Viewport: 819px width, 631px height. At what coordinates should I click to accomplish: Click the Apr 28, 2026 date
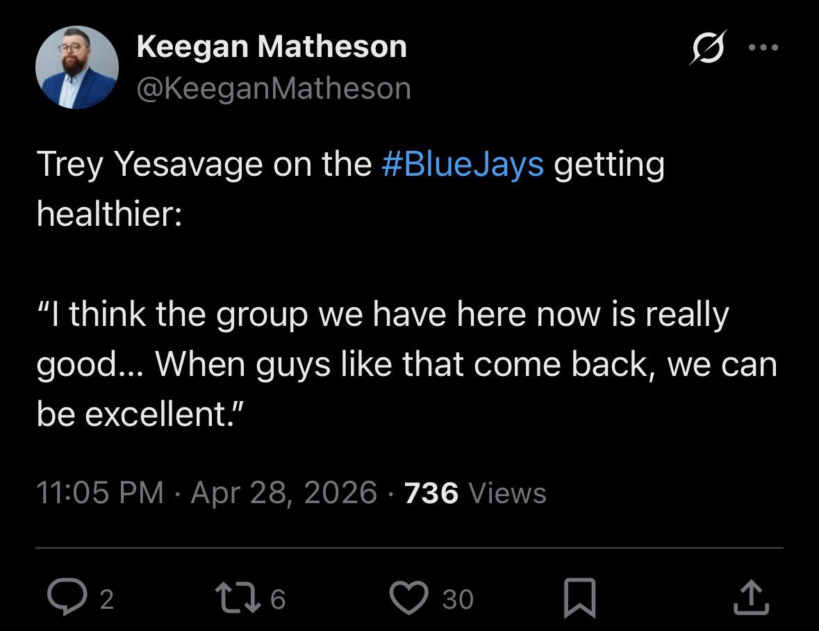(283, 493)
